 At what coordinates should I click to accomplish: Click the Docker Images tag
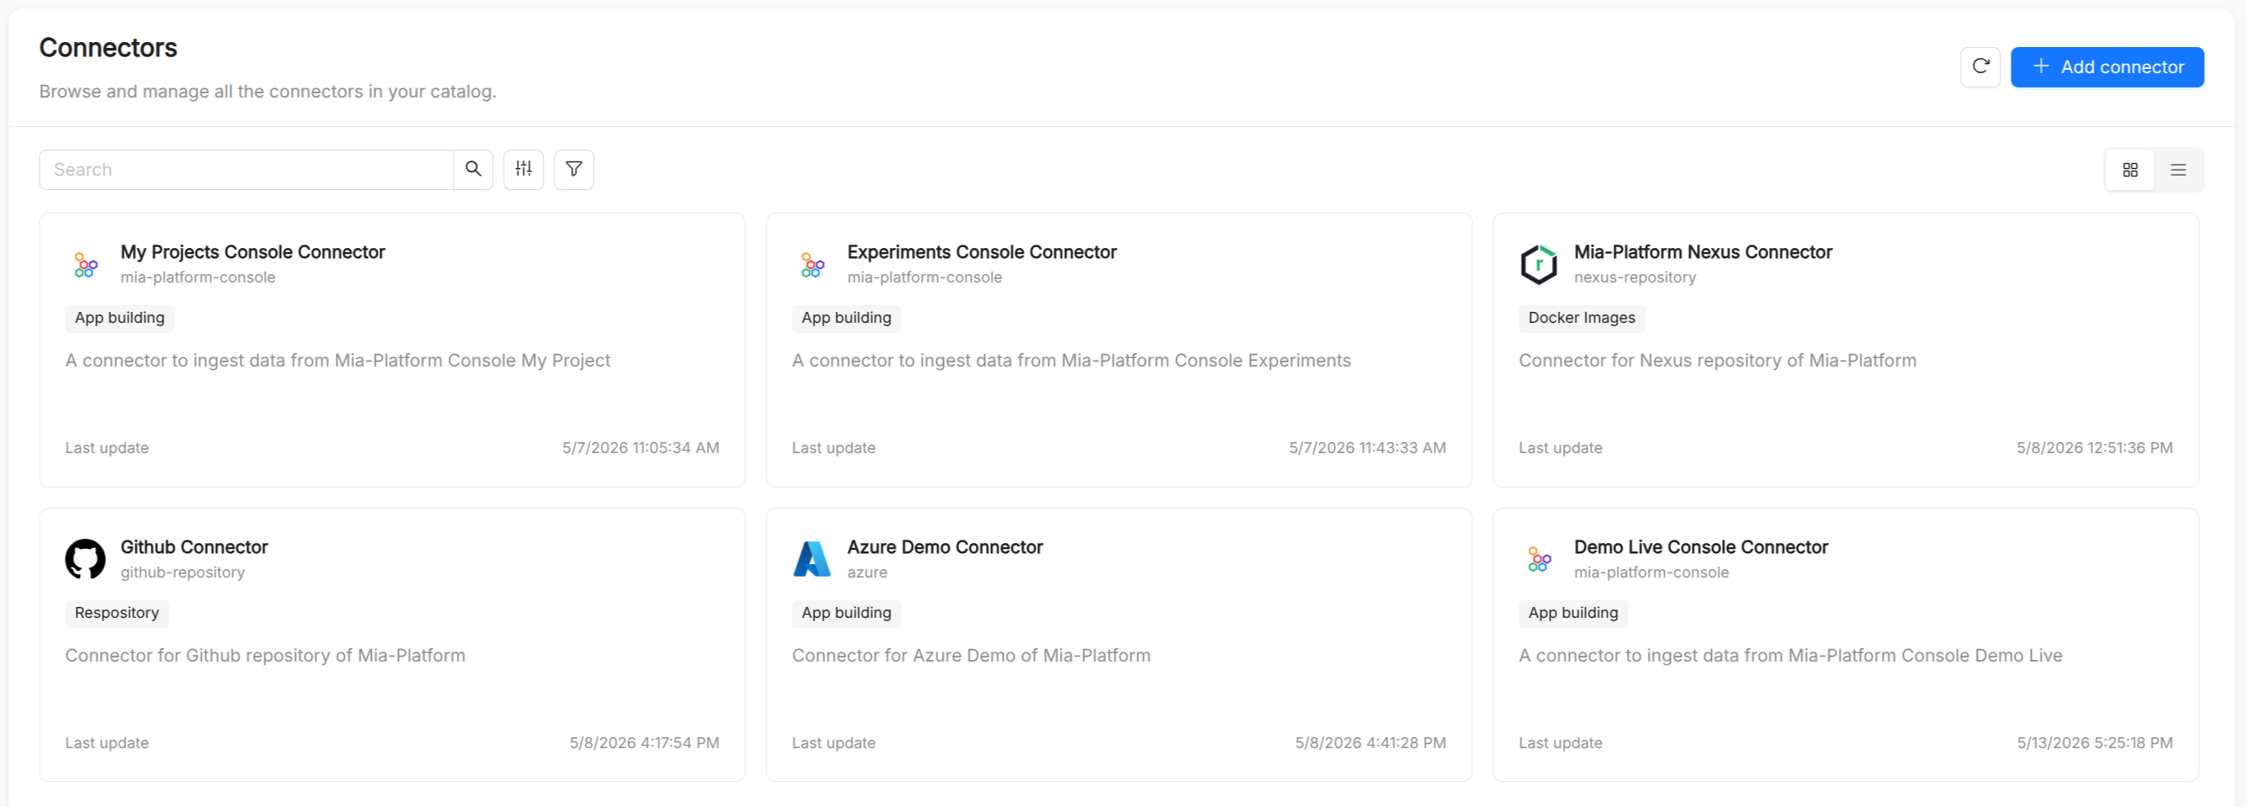coord(1582,318)
